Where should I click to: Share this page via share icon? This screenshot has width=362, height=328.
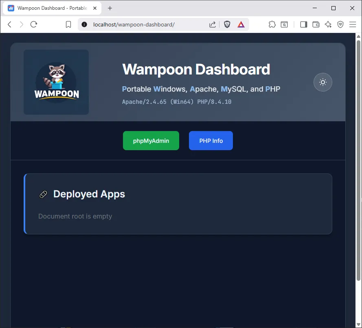(x=213, y=24)
